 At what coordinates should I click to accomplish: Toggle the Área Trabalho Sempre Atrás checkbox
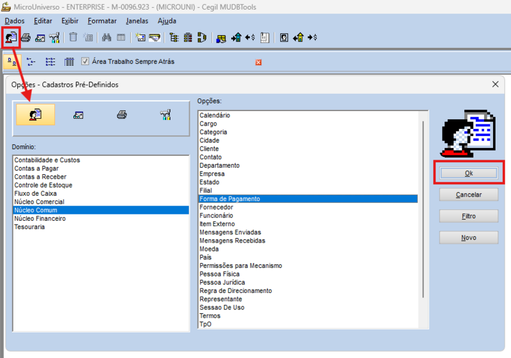[85, 61]
